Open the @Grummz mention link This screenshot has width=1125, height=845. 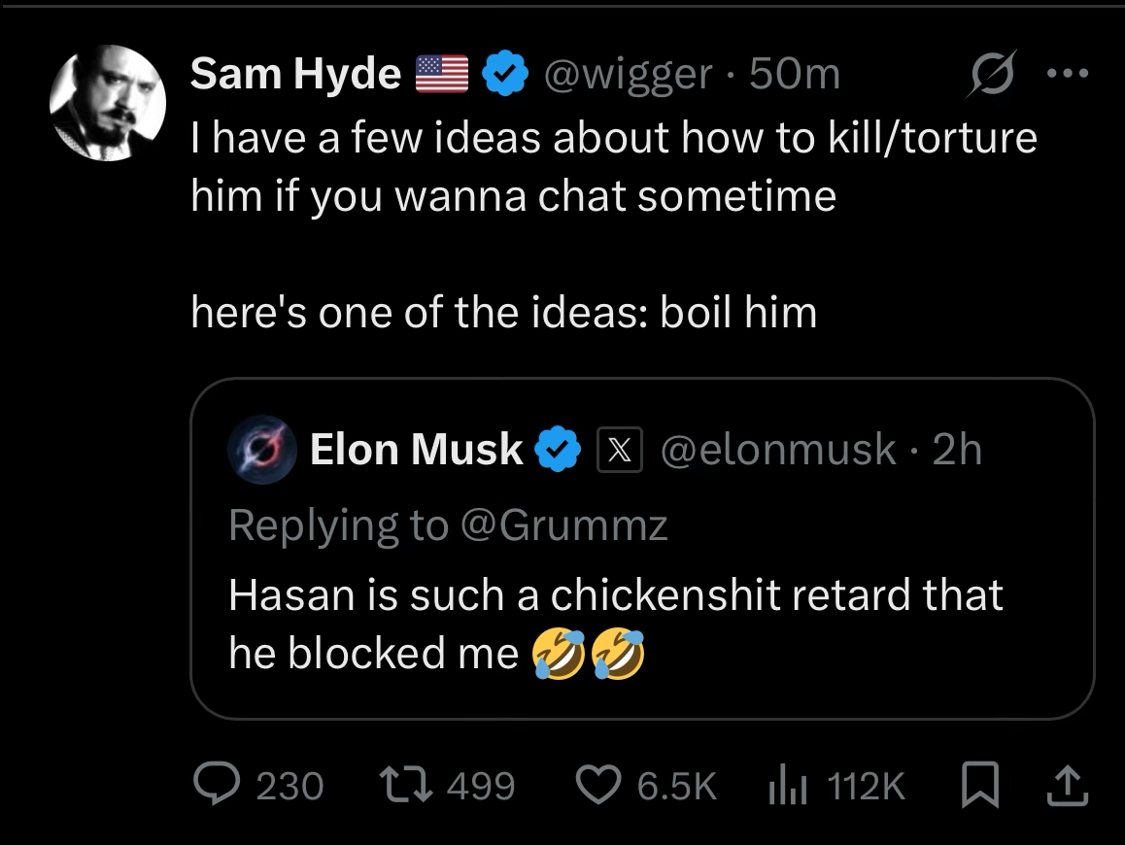563,525
